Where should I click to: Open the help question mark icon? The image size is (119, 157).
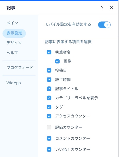102,8
